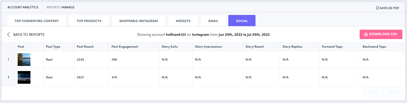Select the Social tab
The height and width of the screenshot is (103, 407).
(242, 21)
